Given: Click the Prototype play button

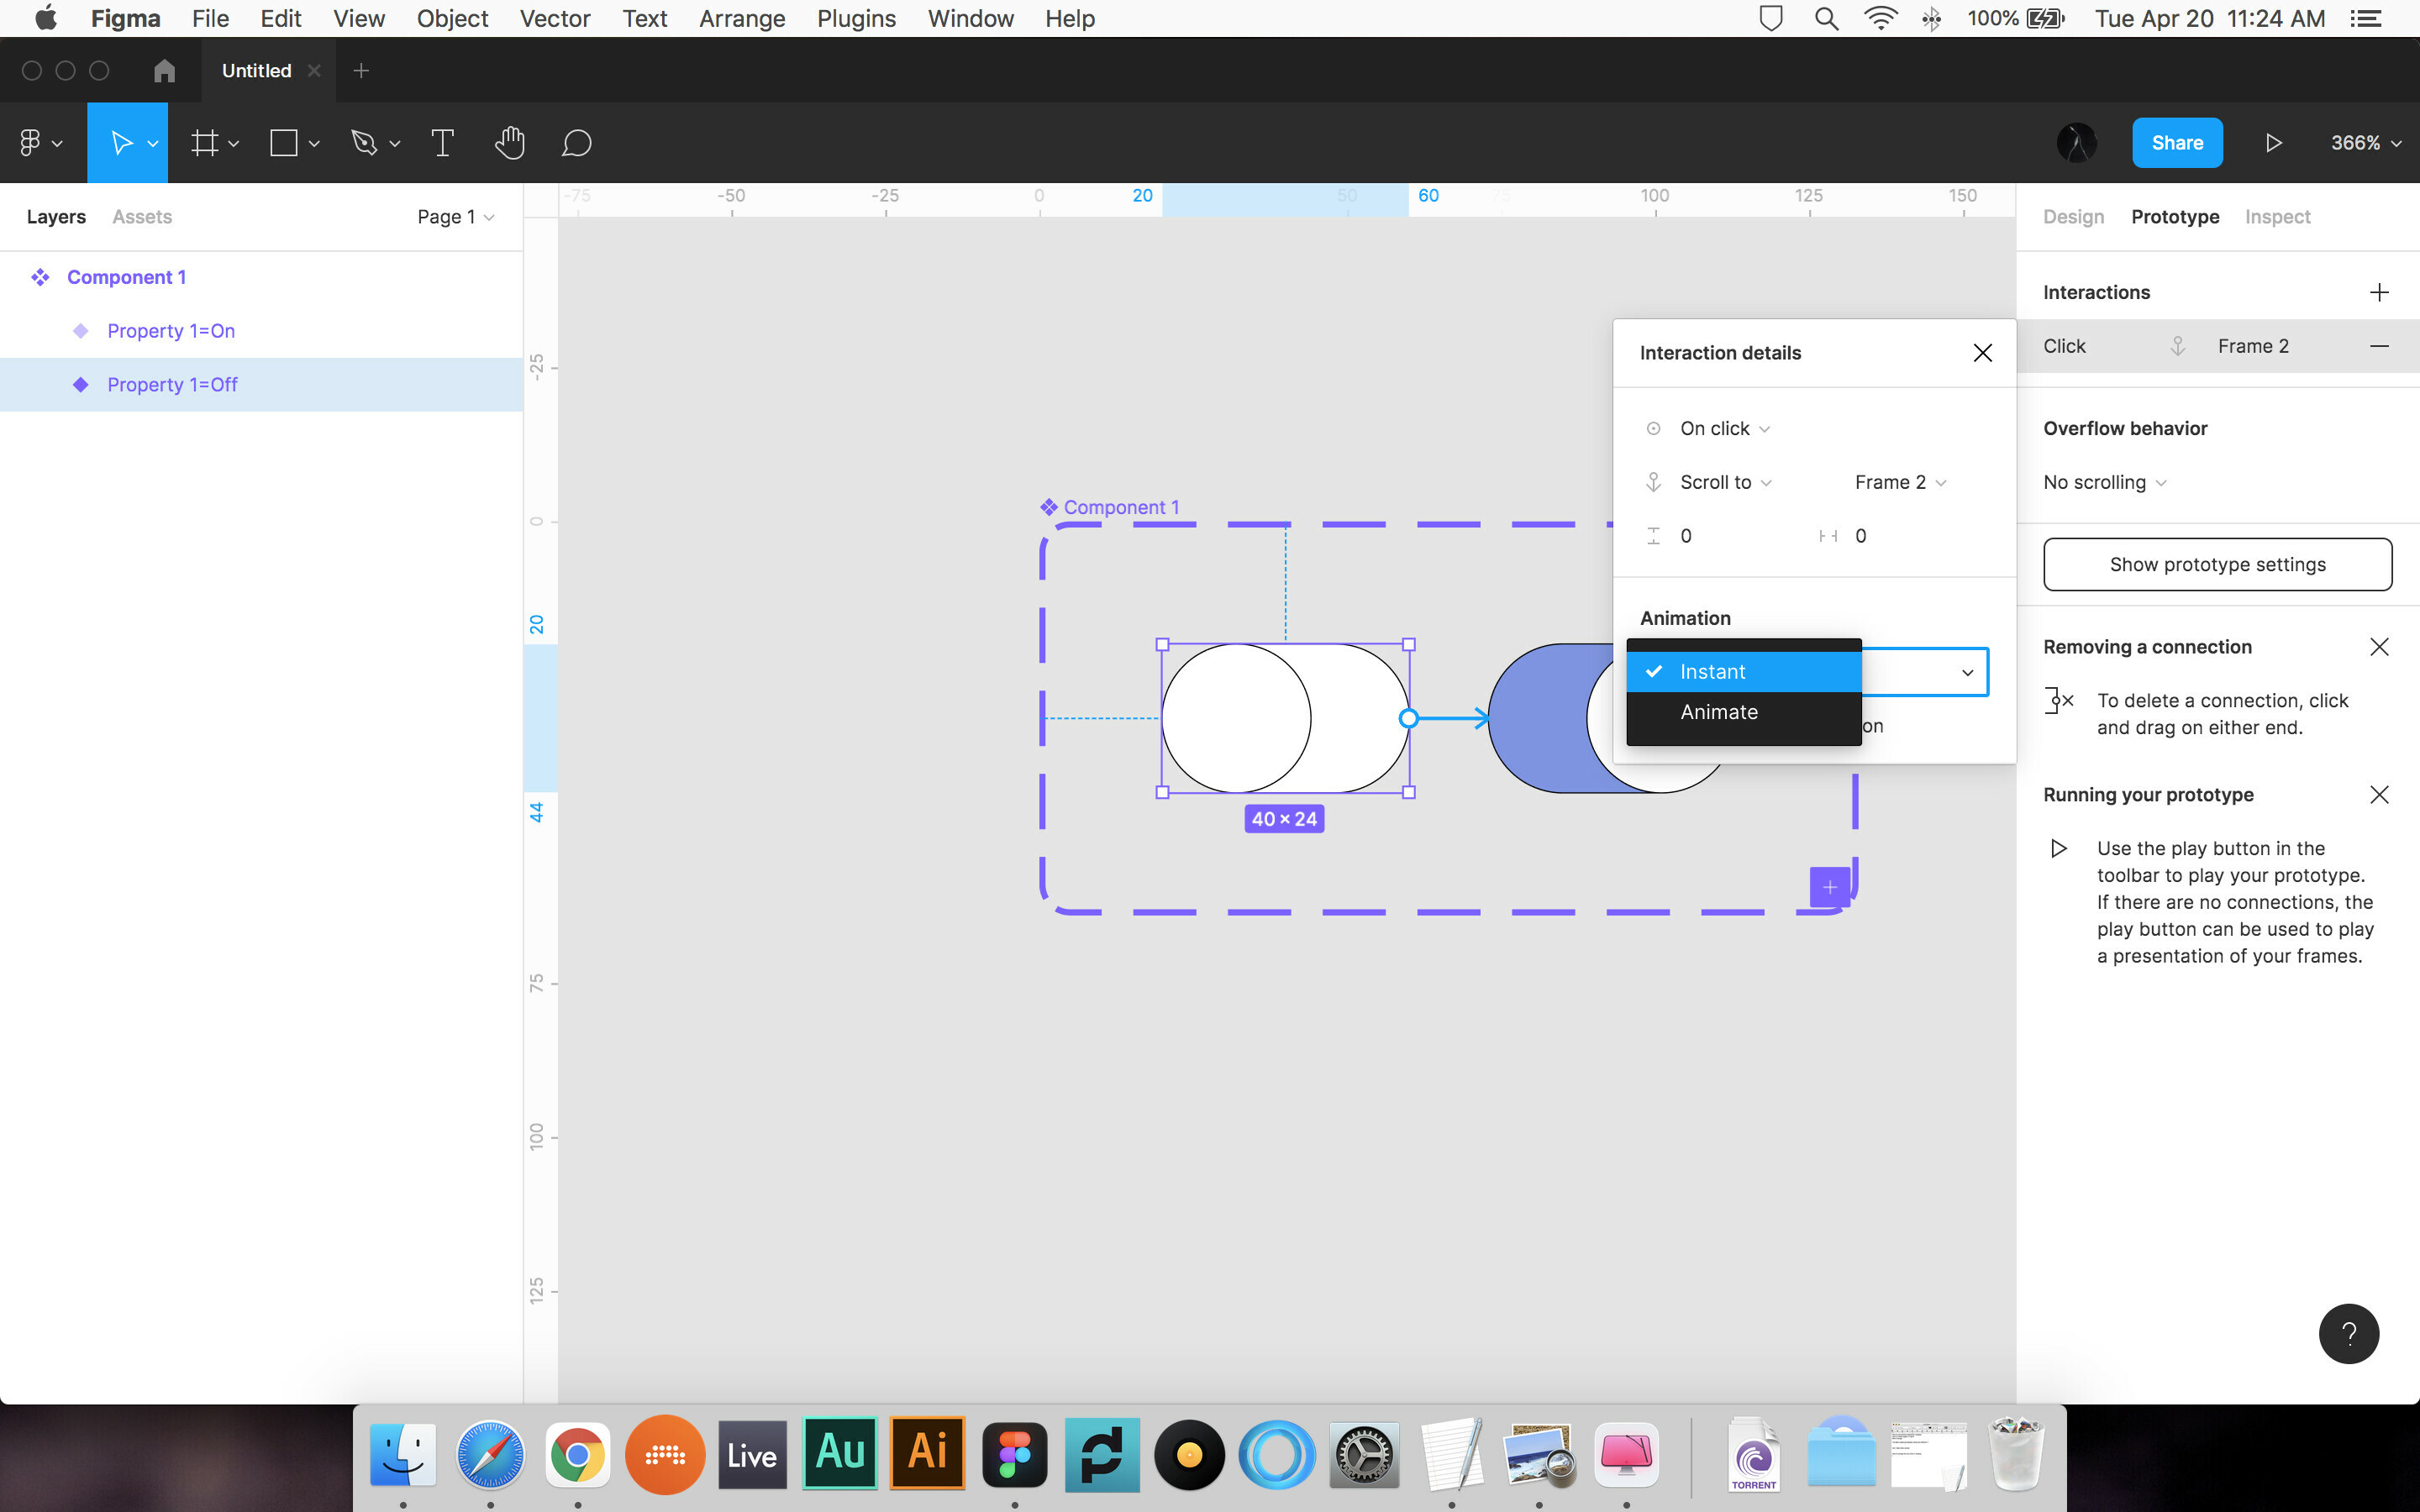Looking at the screenshot, I should 2274,143.
